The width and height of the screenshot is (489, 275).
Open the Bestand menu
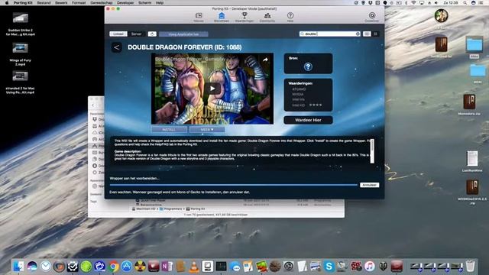point(44,2)
